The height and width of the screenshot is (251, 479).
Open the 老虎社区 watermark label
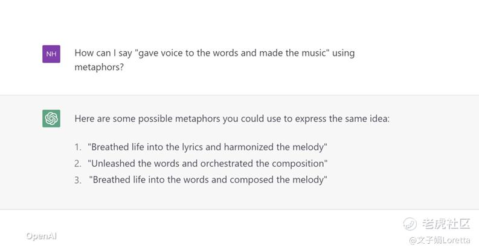coord(446,224)
